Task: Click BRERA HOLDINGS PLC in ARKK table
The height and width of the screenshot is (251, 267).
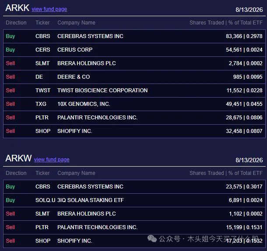Action: 87,63
